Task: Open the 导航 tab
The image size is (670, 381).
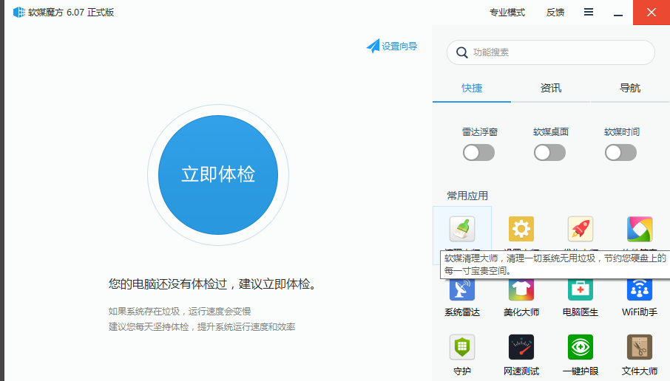Action: (630, 89)
